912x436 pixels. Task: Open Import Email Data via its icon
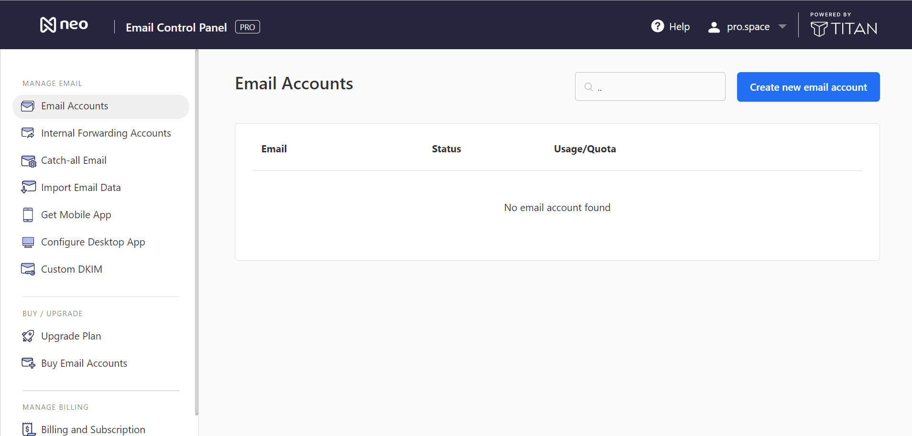[28, 187]
